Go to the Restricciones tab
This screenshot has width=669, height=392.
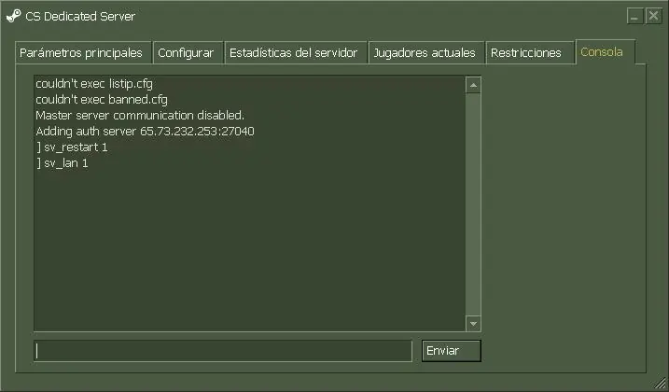point(529,52)
